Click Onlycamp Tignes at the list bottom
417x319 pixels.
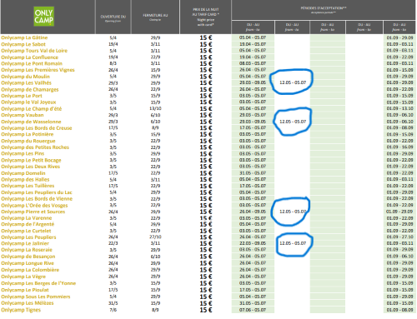[x=21, y=310]
